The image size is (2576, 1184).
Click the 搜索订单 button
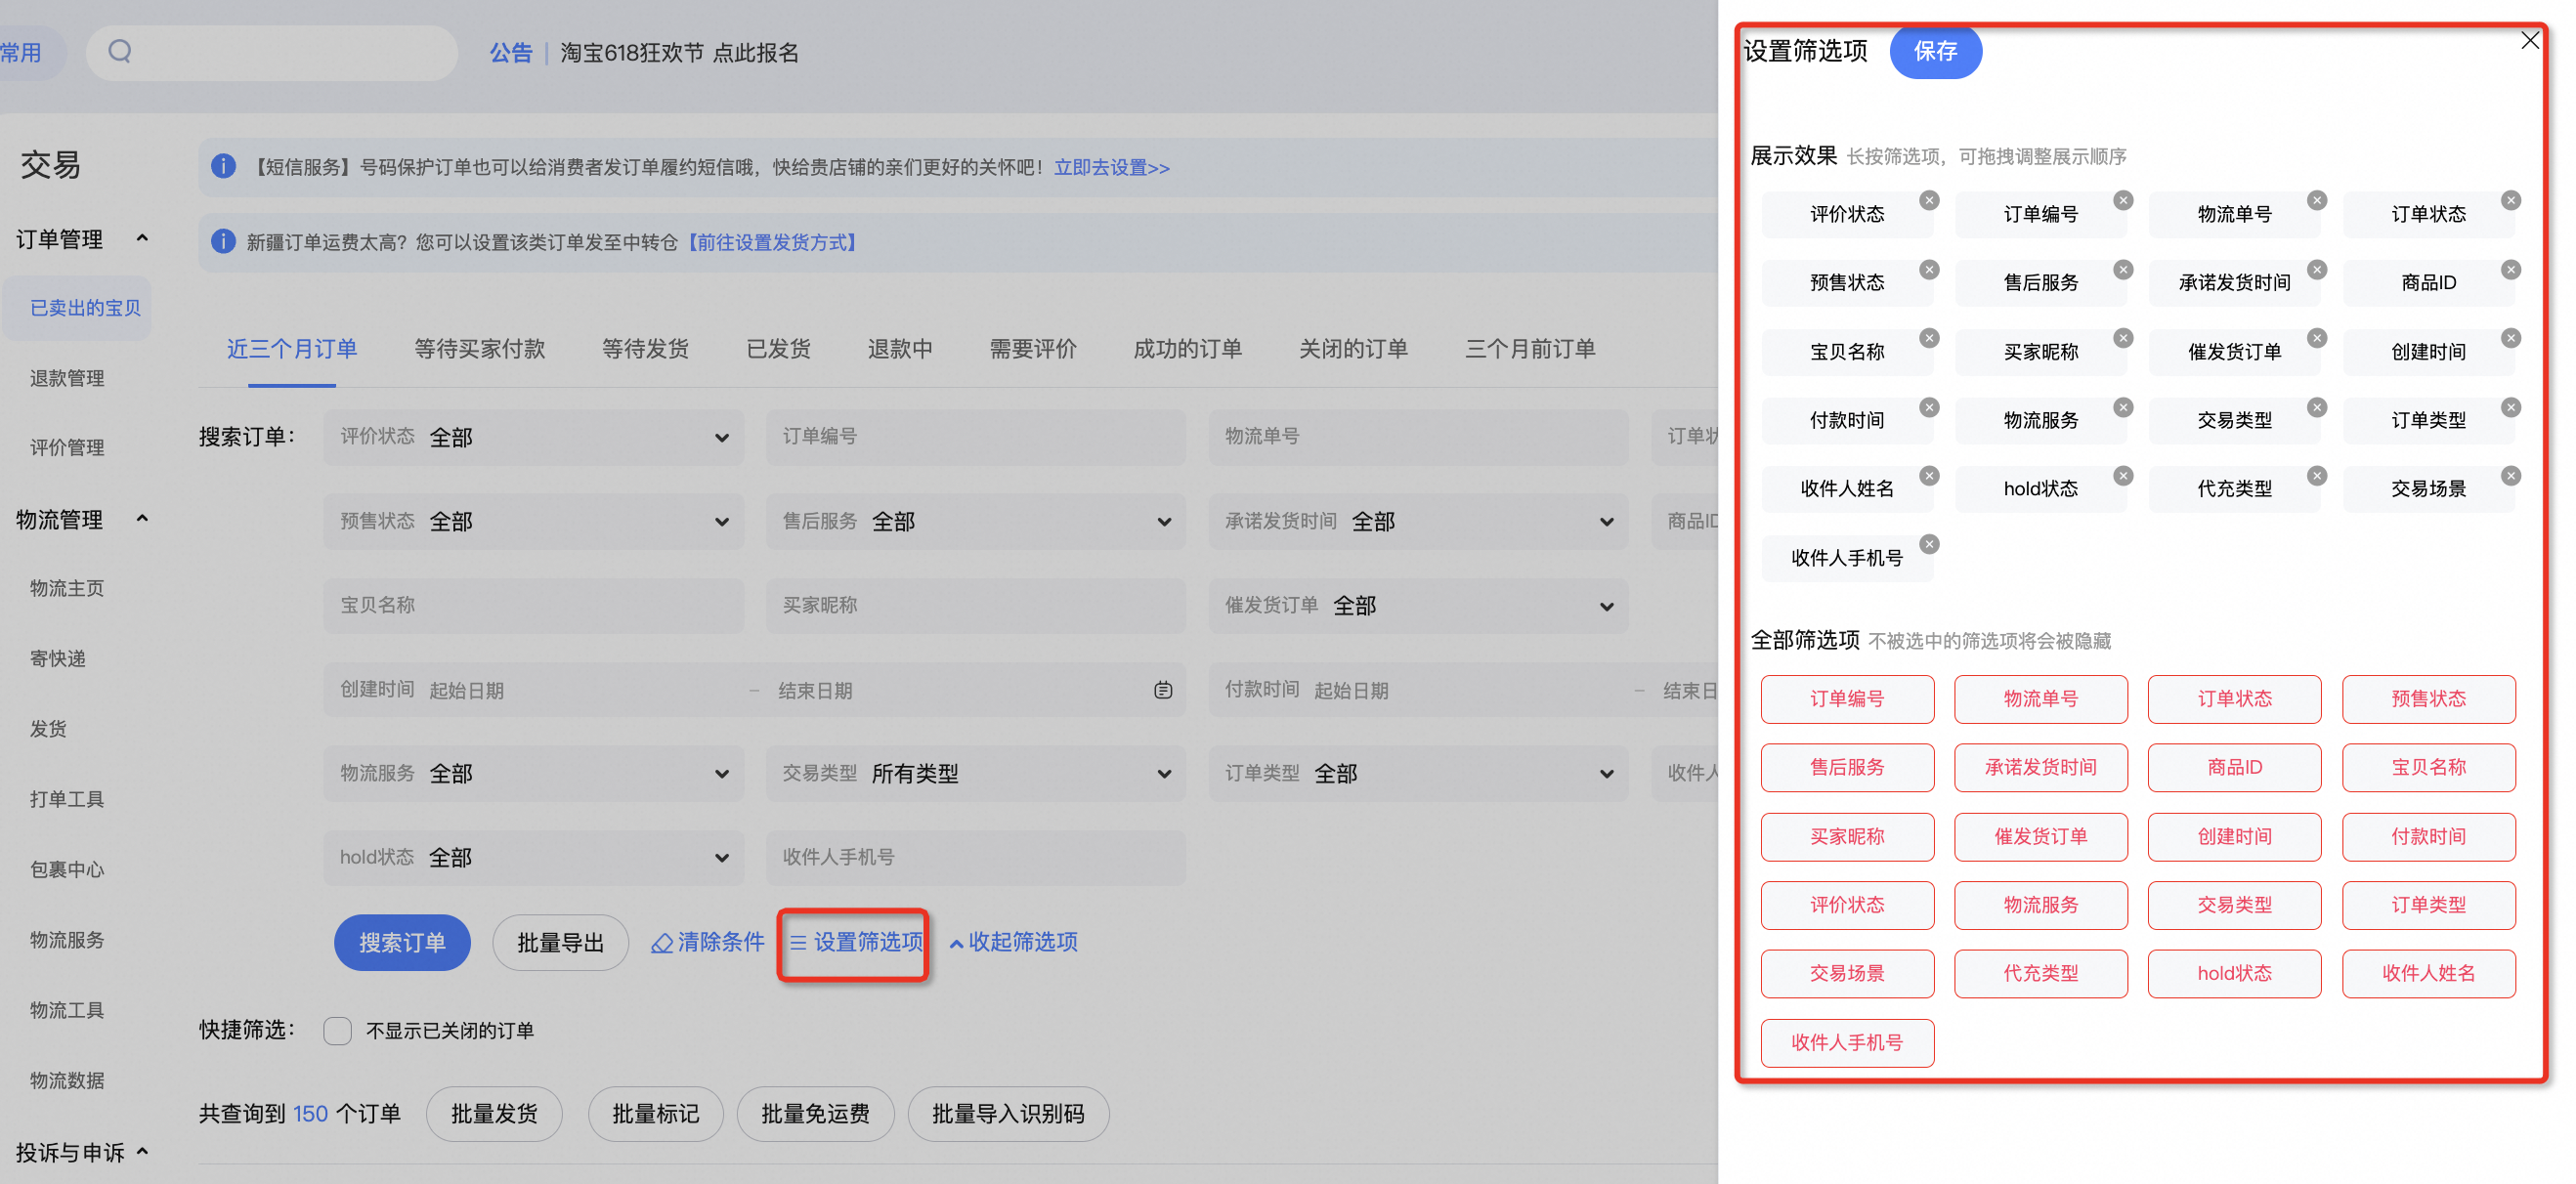[x=401, y=942]
